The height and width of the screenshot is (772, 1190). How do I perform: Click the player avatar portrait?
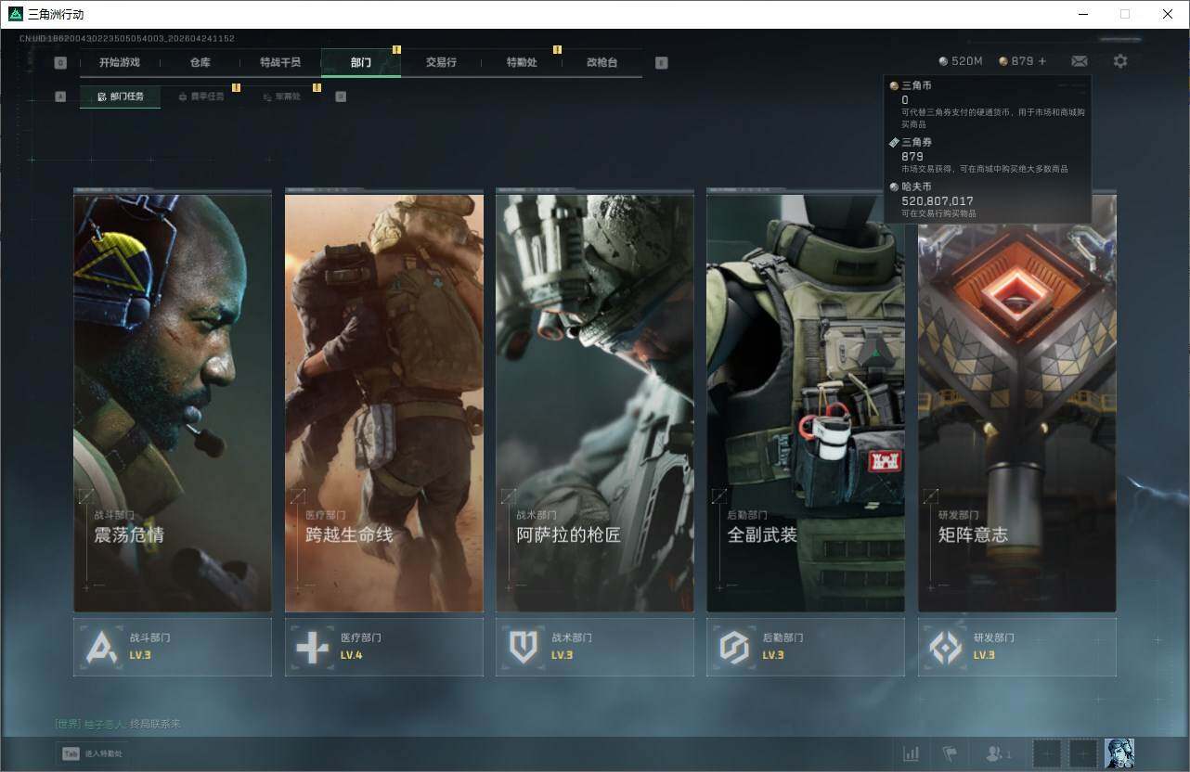tap(1119, 753)
